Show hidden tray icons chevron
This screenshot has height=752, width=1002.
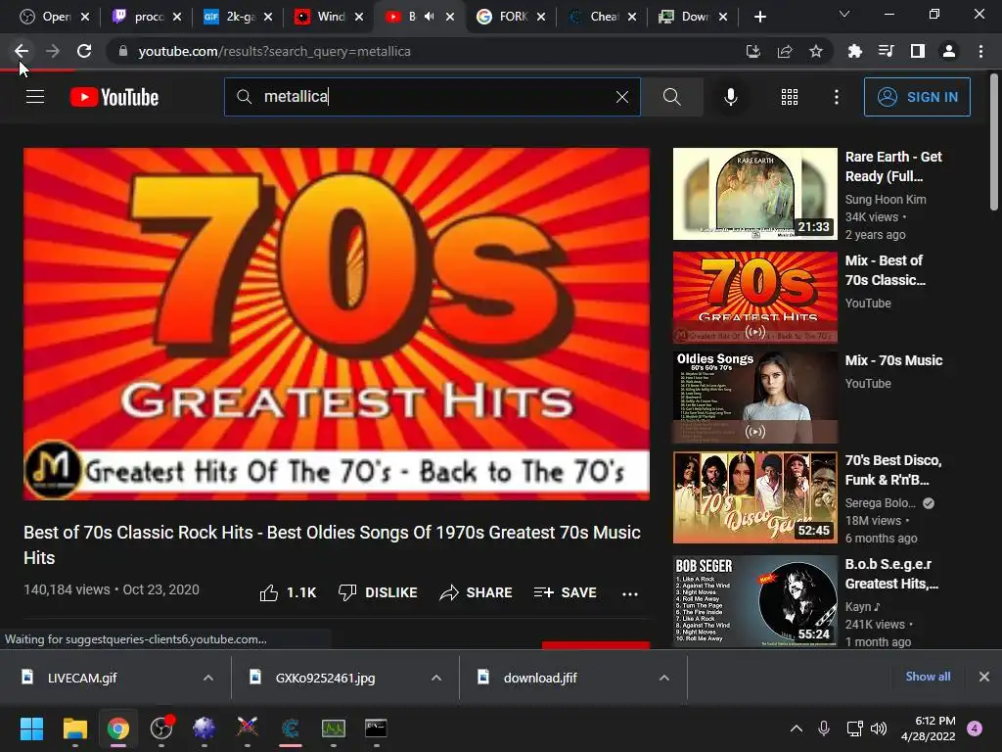(797, 728)
